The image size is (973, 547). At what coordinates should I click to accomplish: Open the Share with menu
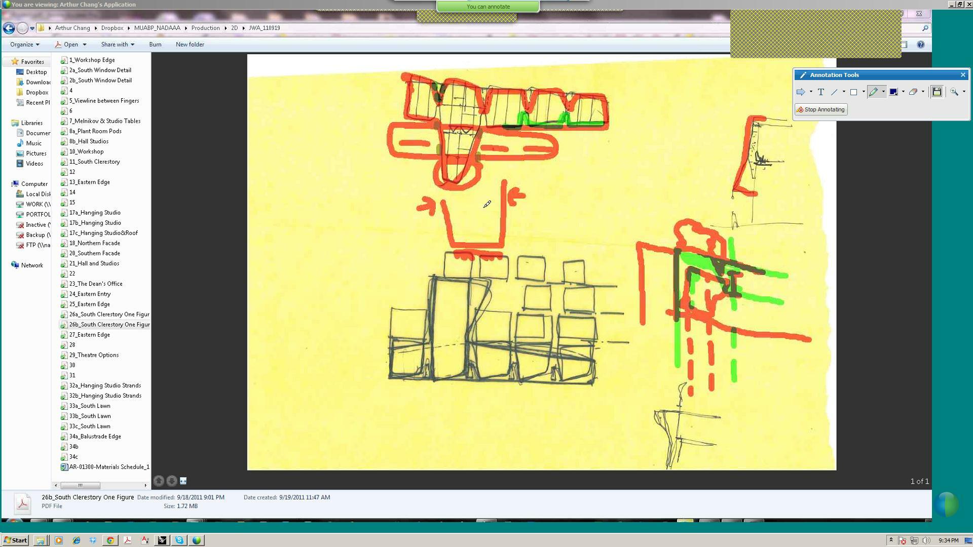(118, 45)
